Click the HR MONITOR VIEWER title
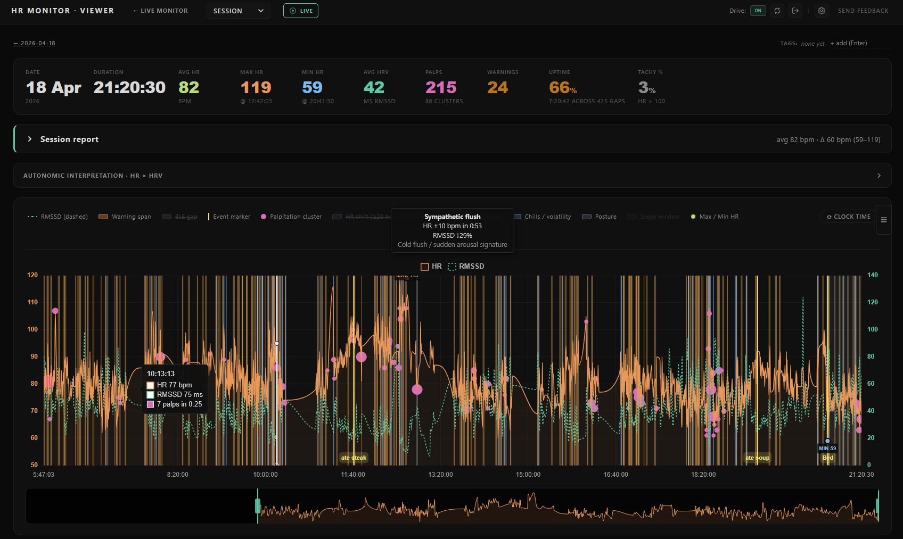 tap(62, 11)
